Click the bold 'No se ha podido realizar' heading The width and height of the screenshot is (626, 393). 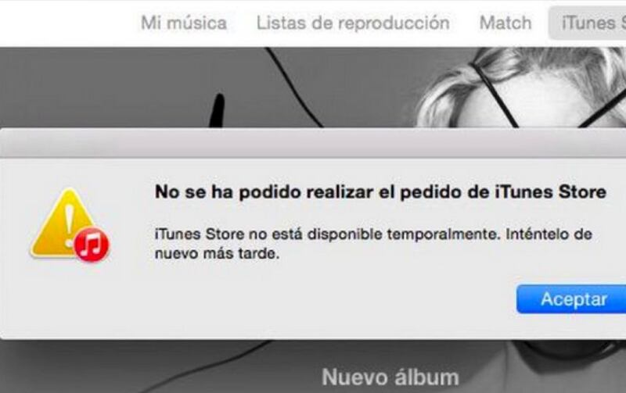pyautogui.click(x=380, y=192)
